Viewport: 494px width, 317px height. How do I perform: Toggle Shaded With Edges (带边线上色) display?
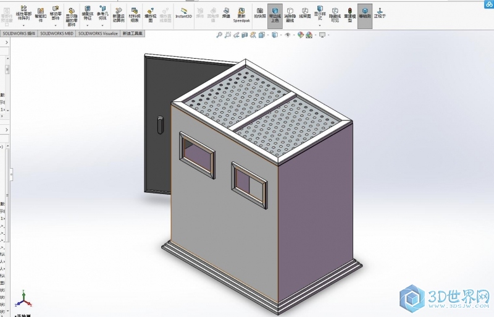coord(275,16)
